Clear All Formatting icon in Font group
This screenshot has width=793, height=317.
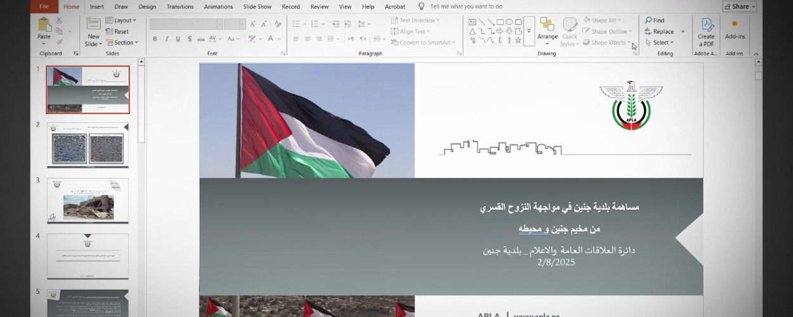click(x=278, y=24)
